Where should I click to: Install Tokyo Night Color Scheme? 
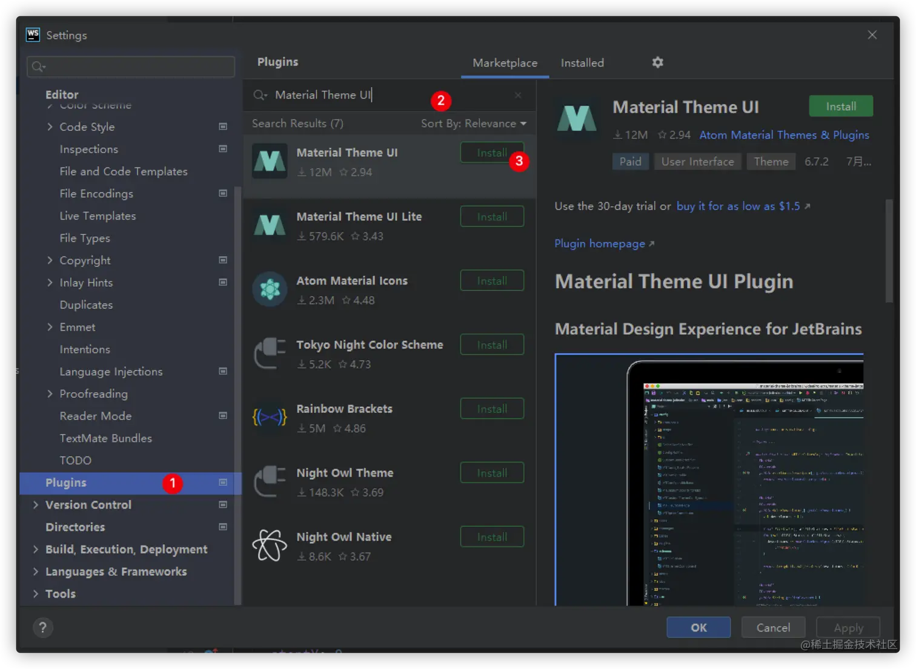[x=492, y=344]
